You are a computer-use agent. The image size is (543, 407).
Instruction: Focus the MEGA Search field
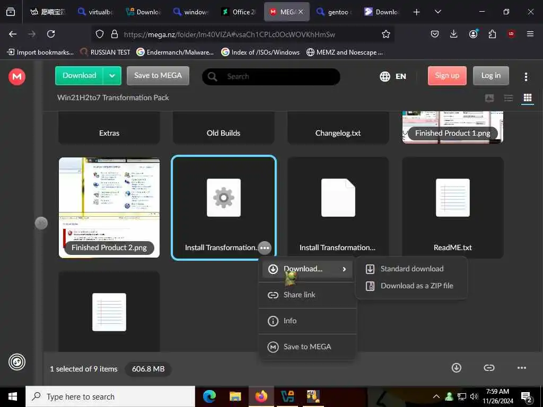click(x=271, y=76)
